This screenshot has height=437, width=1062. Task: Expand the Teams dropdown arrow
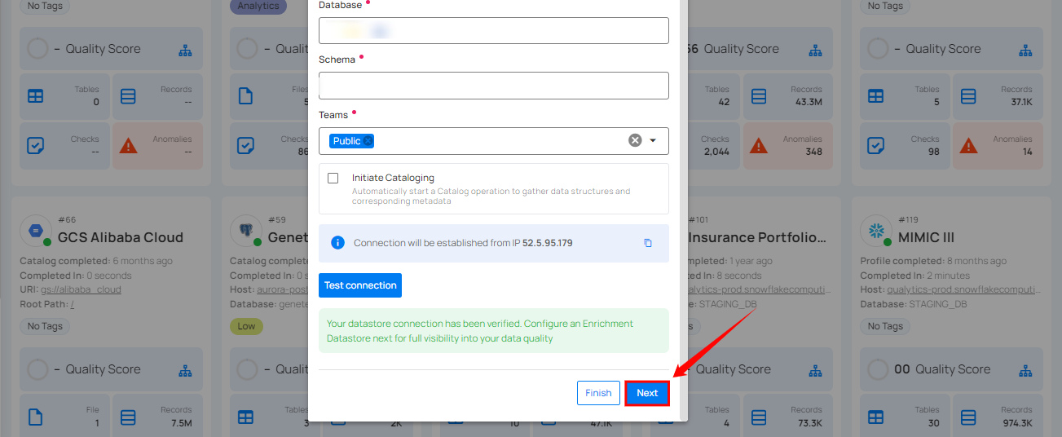[653, 140]
